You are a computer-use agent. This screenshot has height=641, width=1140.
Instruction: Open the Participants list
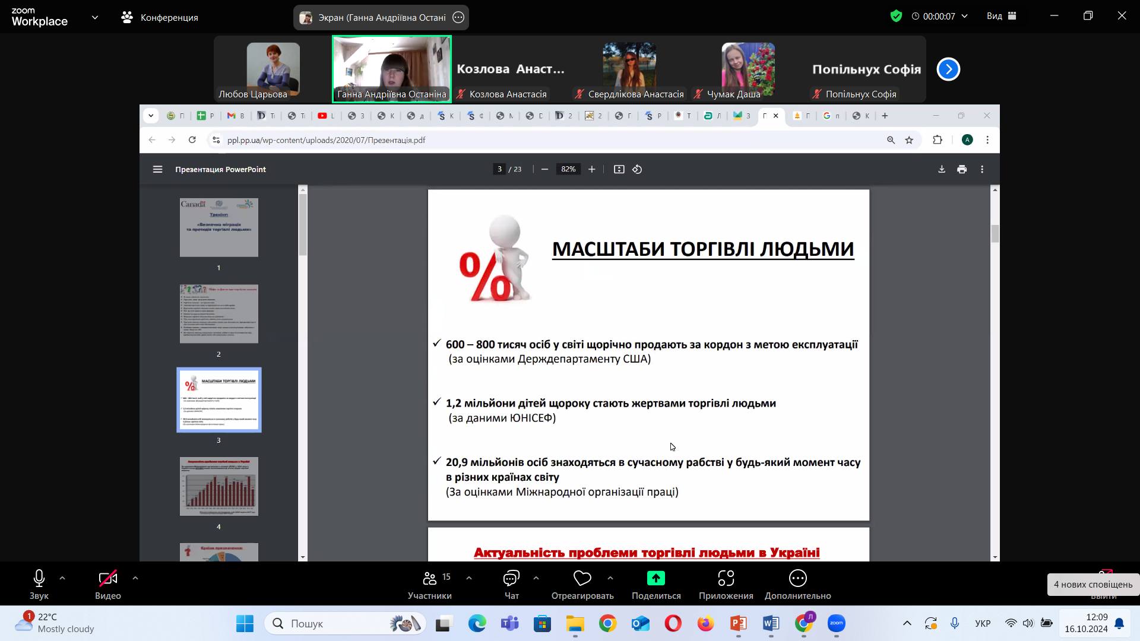pos(429,578)
